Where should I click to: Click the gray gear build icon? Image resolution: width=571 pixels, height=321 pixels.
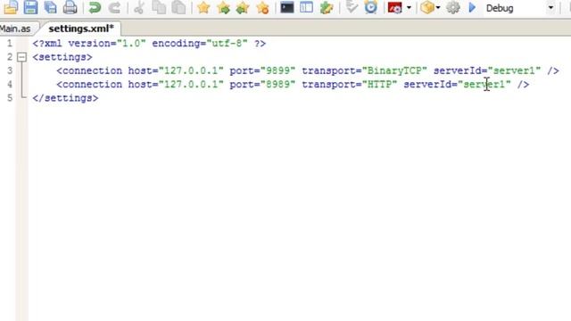pyautogui.click(x=452, y=8)
